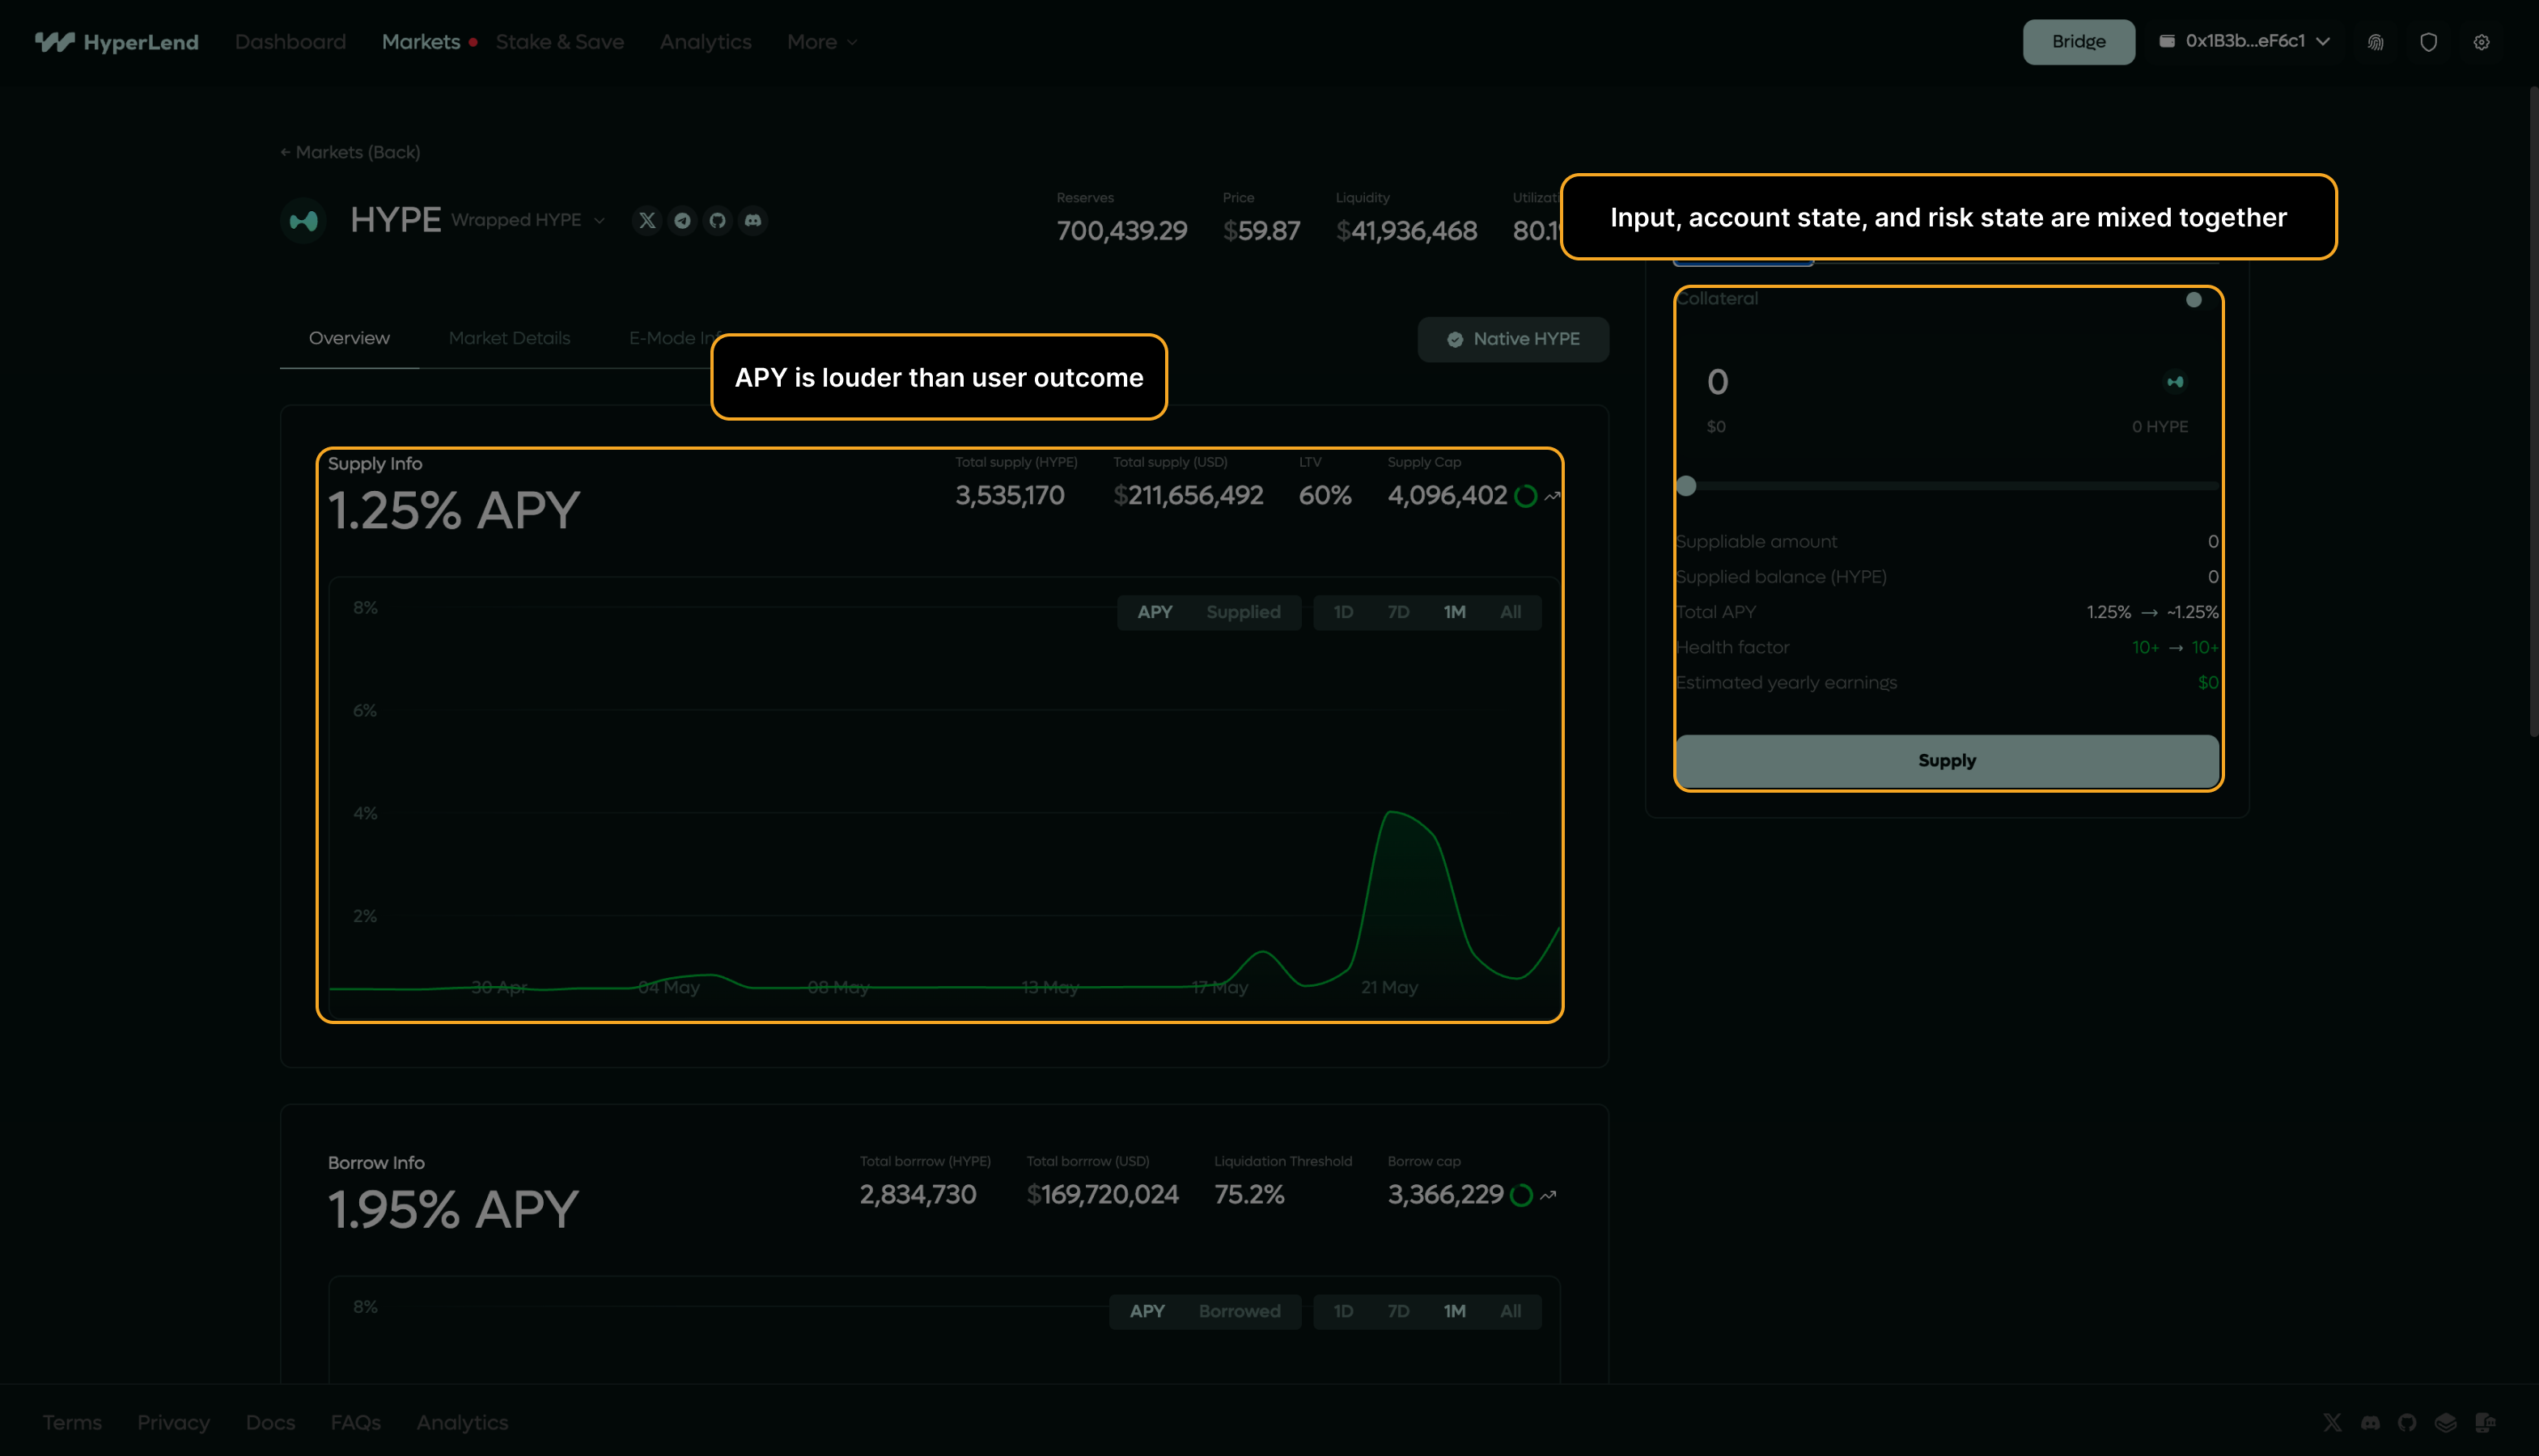Open the Markets navigation item

[x=421, y=42]
